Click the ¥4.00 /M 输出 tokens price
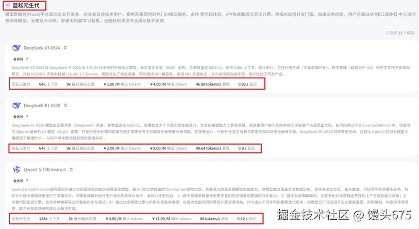This screenshot has height=229, width=419. (x=168, y=84)
